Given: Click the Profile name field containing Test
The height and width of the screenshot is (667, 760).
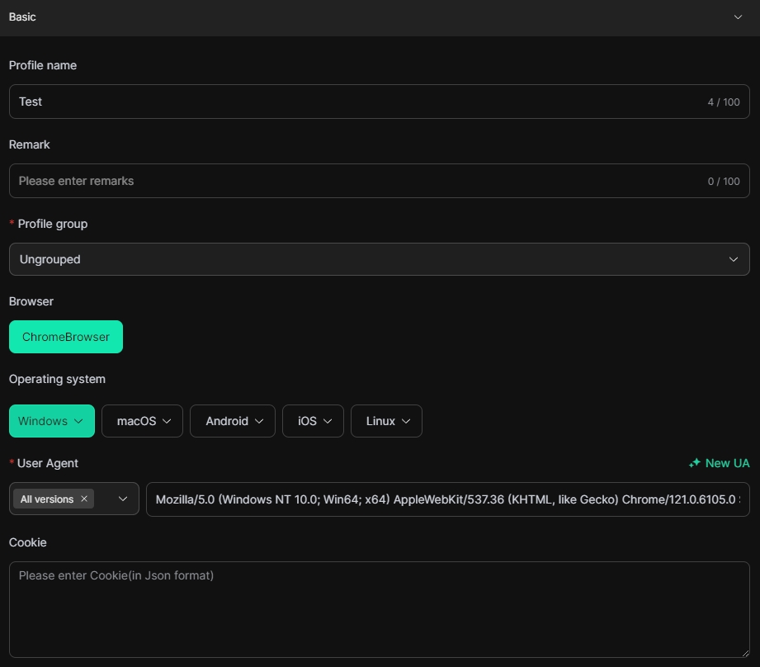Looking at the screenshot, I should [379, 102].
